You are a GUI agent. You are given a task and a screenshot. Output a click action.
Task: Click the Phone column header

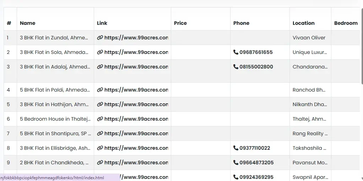click(242, 23)
